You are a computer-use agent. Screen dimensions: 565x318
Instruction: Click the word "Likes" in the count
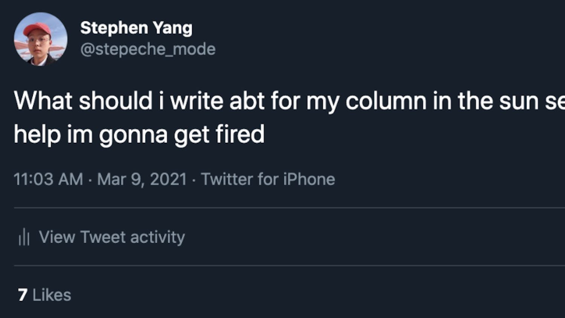[x=52, y=295]
